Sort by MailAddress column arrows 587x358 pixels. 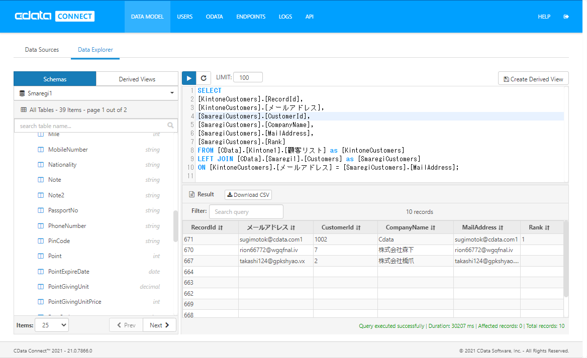[x=501, y=227]
